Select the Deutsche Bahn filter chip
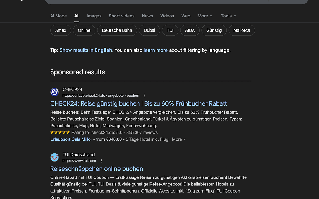This screenshot has width=319, height=199. click(117, 30)
